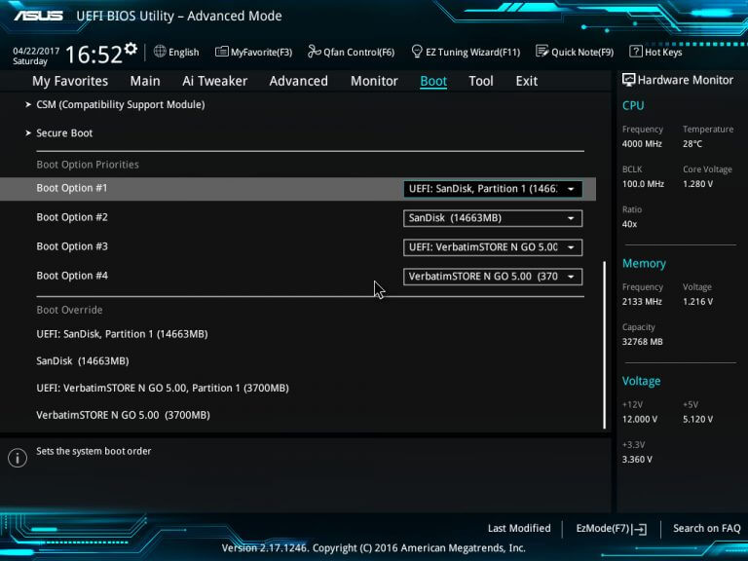Click the +3.3V 3.360 V reading
Image resolution: width=748 pixels, height=561 pixels.
[x=637, y=460]
